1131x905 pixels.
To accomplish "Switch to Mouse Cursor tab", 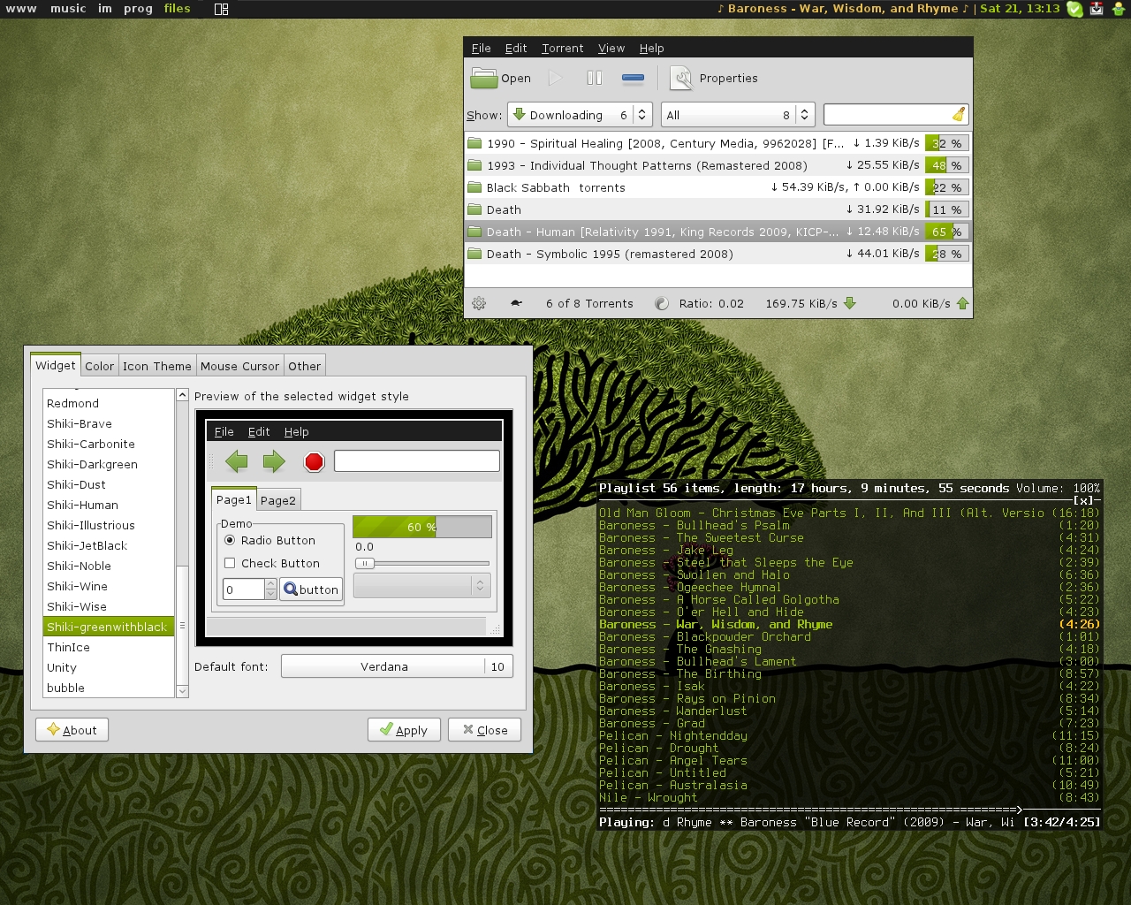I will pyautogui.click(x=239, y=366).
